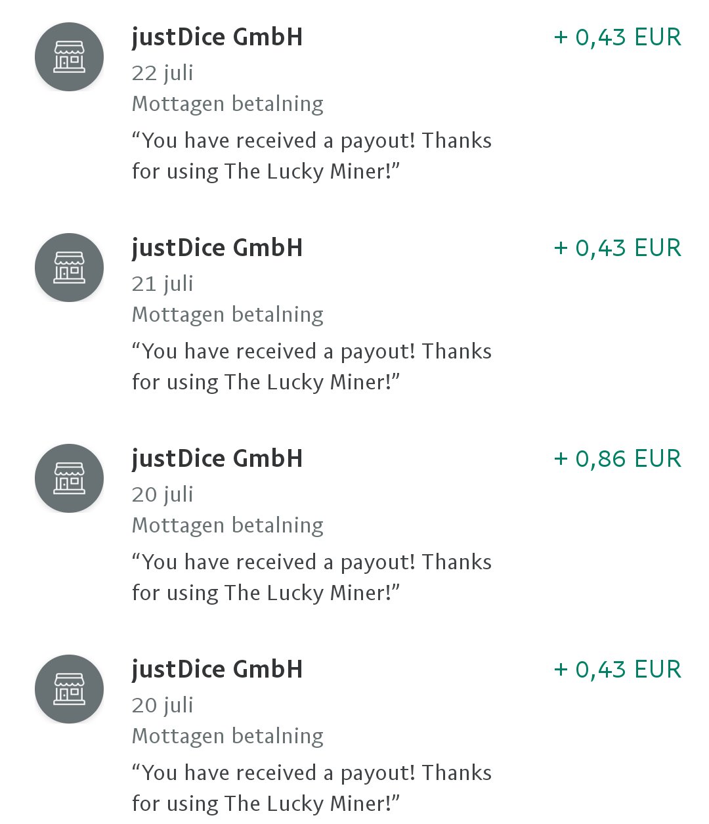The image size is (709, 824).
Task: Click Mottagen betalning under the 22 juli date
Action: (x=228, y=104)
